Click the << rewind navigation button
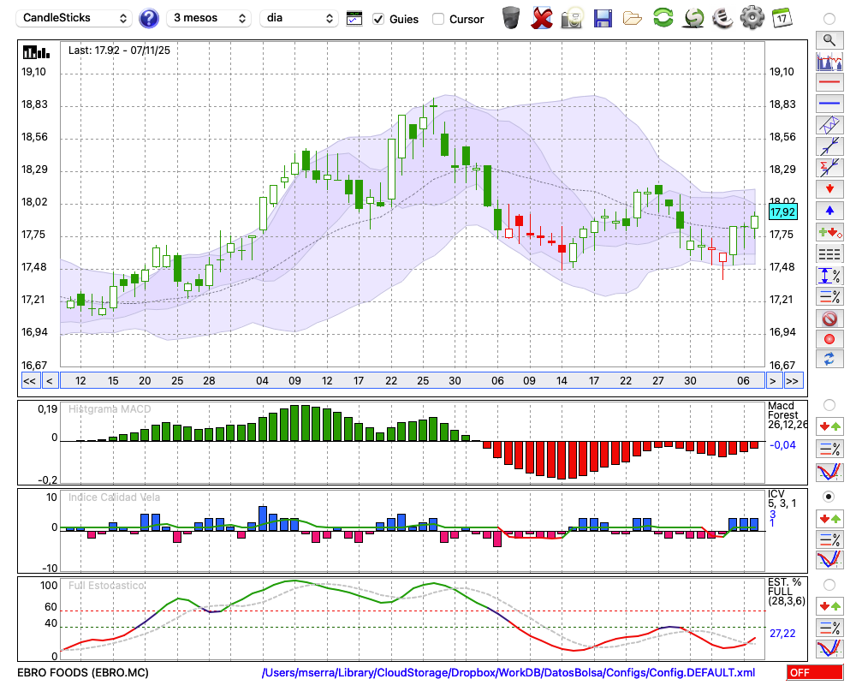Screen dimensions: 856x685 point(29,381)
